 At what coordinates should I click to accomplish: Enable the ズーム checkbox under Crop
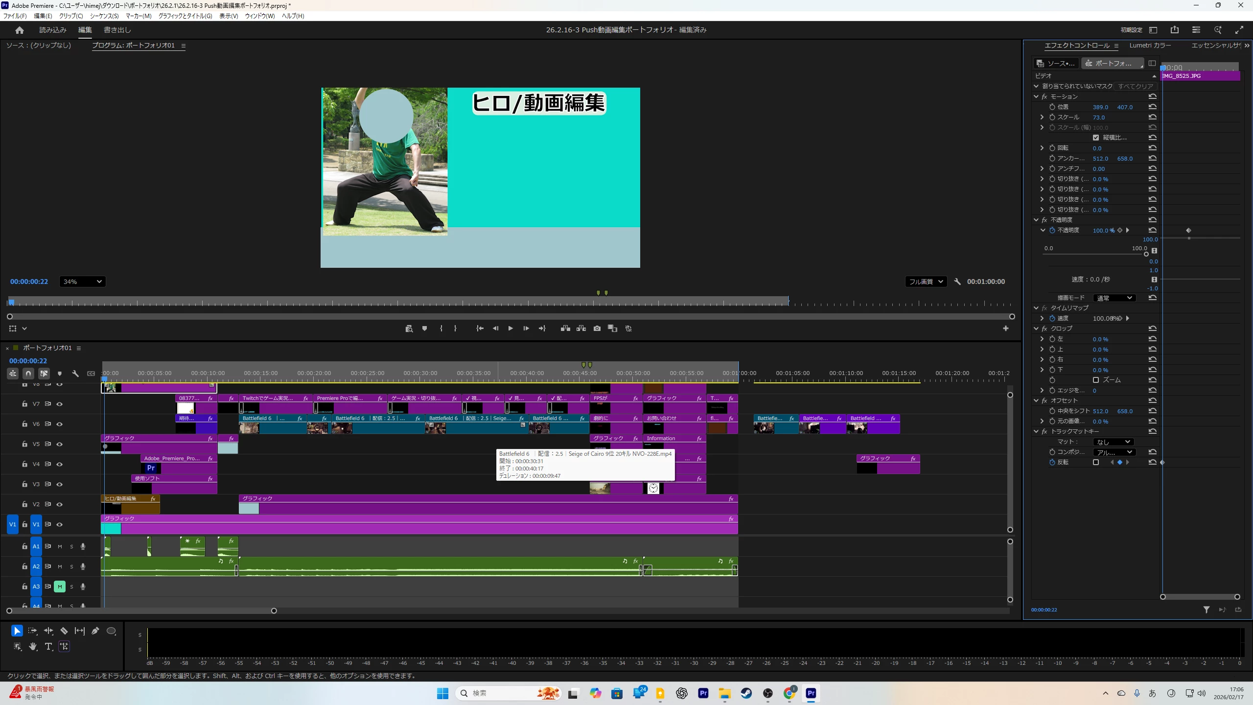tap(1096, 380)
